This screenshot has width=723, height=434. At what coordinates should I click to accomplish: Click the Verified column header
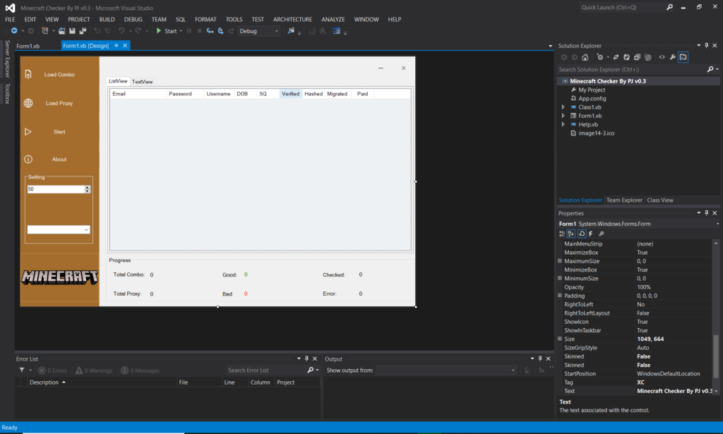pos(290,94)
